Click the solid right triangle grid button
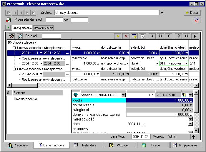Viewport: 206px width, 152px height. tap(195, 36)
